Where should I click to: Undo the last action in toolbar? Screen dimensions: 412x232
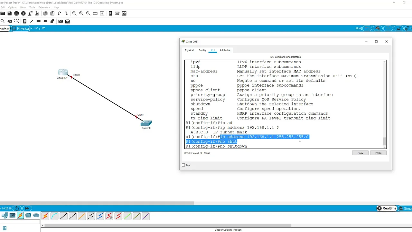pyautogui.click(x=60, y=14)
